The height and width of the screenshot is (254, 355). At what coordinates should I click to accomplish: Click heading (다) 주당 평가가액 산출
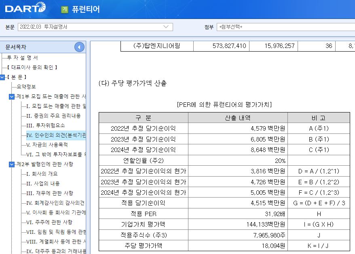coord(133,83)
